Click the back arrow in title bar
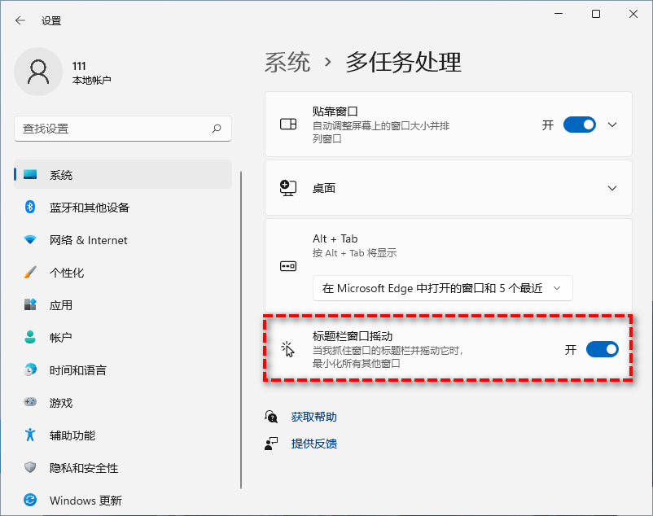653x516 pixels. 20,20
